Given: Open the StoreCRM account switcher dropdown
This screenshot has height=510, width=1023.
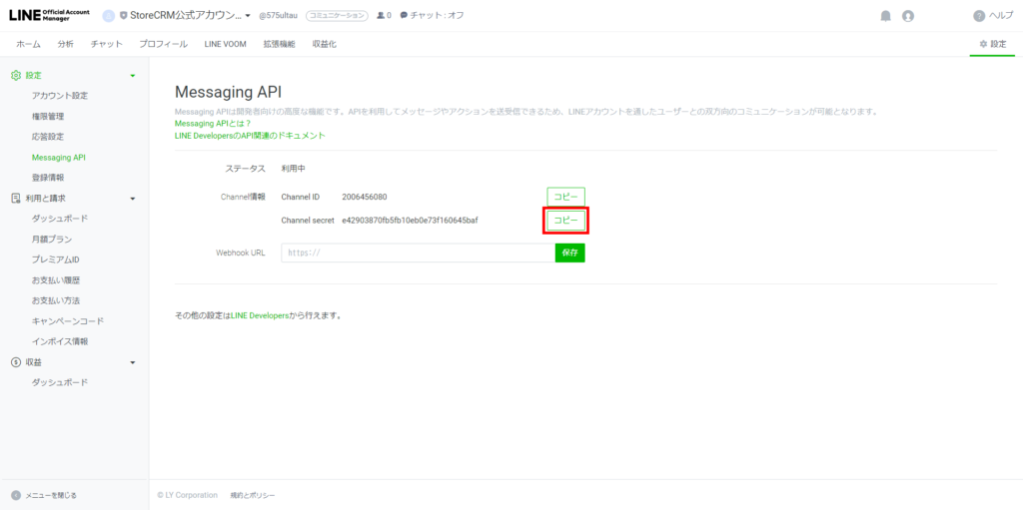Looking at the screenshot, I should click(x=248, y=16).
